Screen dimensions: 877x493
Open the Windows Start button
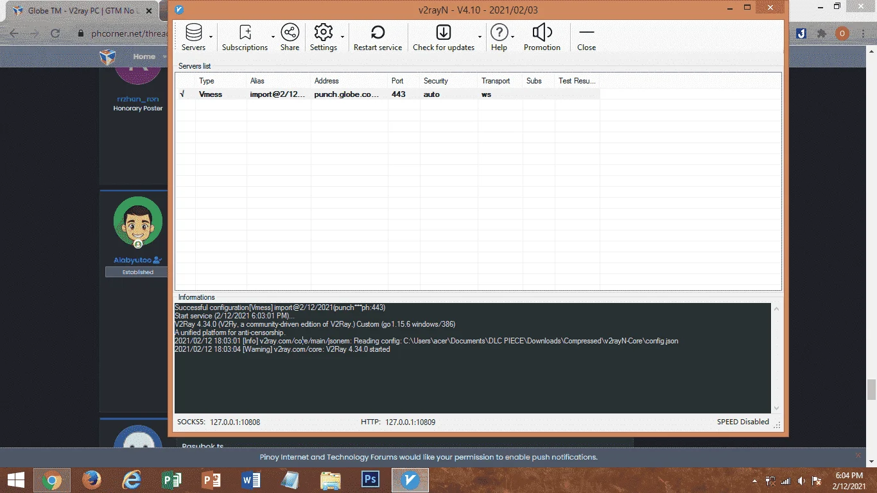[x=16, y=480]
